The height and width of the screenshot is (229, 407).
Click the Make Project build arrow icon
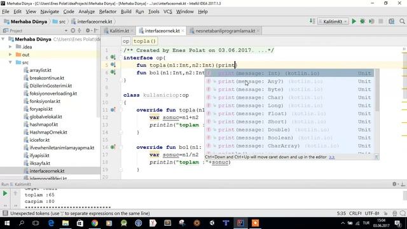tap(312, 21)
